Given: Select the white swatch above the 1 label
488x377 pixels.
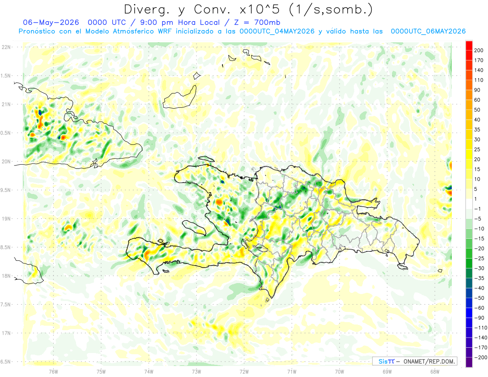Looking at the screenshot, I should [469, 194].
